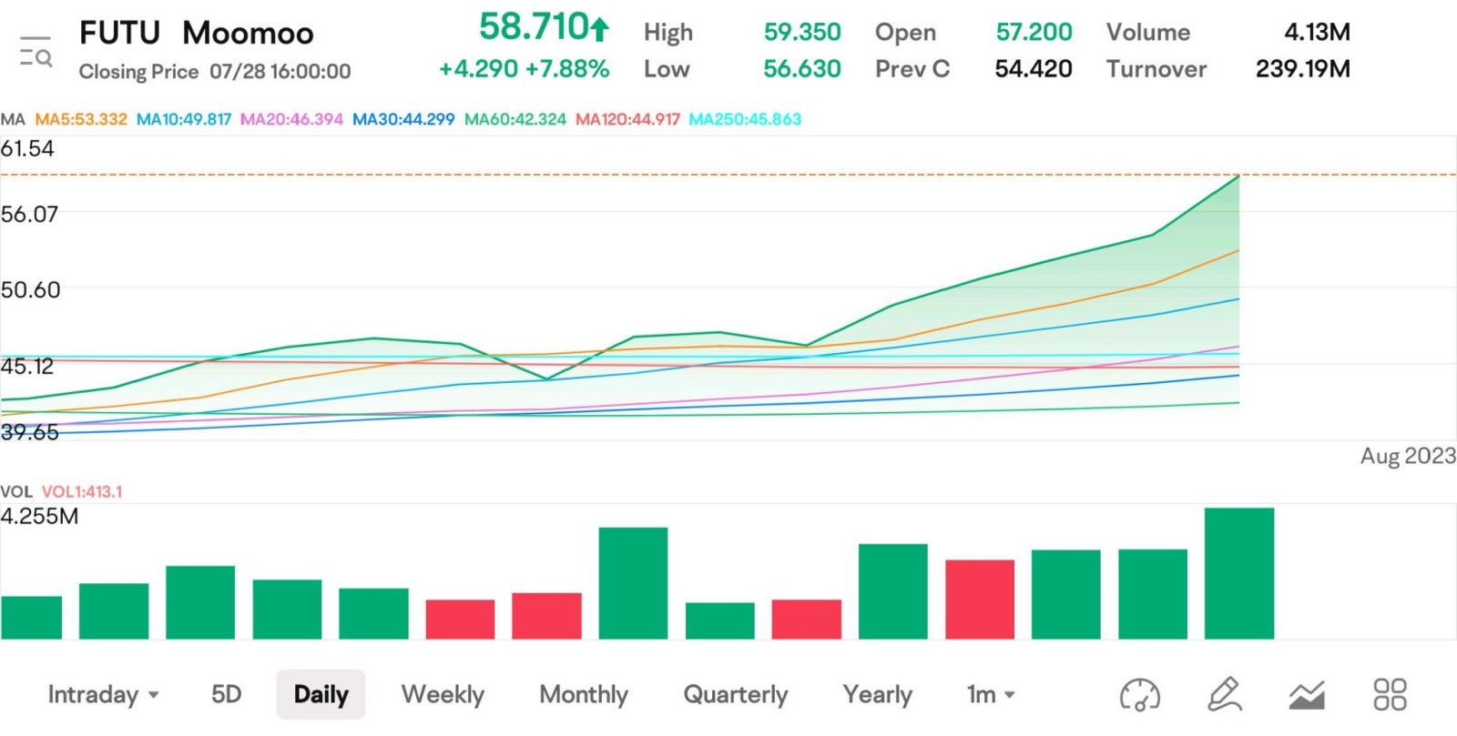Click the MA5:53.332 indicator label
The width and height of the screenshot is (1457, 736).
(81, 119)
